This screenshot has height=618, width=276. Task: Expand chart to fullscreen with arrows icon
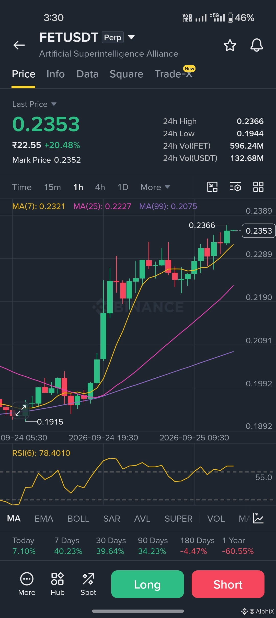[21, 410]
